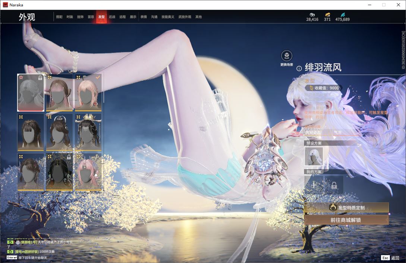The image size is (406, 263).
Task: Open the 搭配 outfit tab
Action: point(59,17)
